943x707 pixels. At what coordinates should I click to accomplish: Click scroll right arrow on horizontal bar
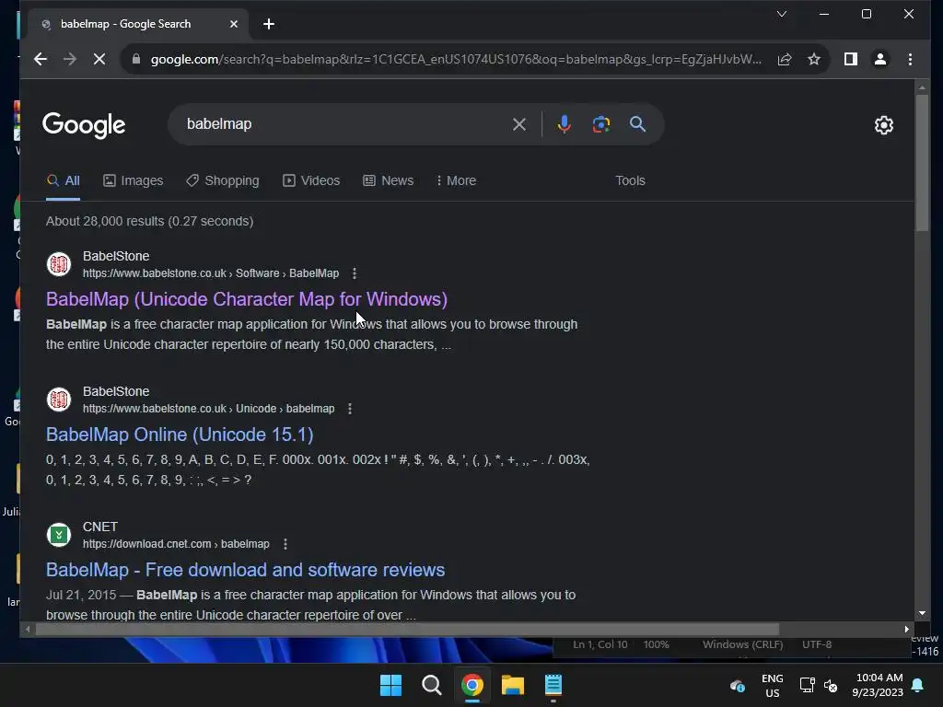pyautogui.click(x=906, y=630)
